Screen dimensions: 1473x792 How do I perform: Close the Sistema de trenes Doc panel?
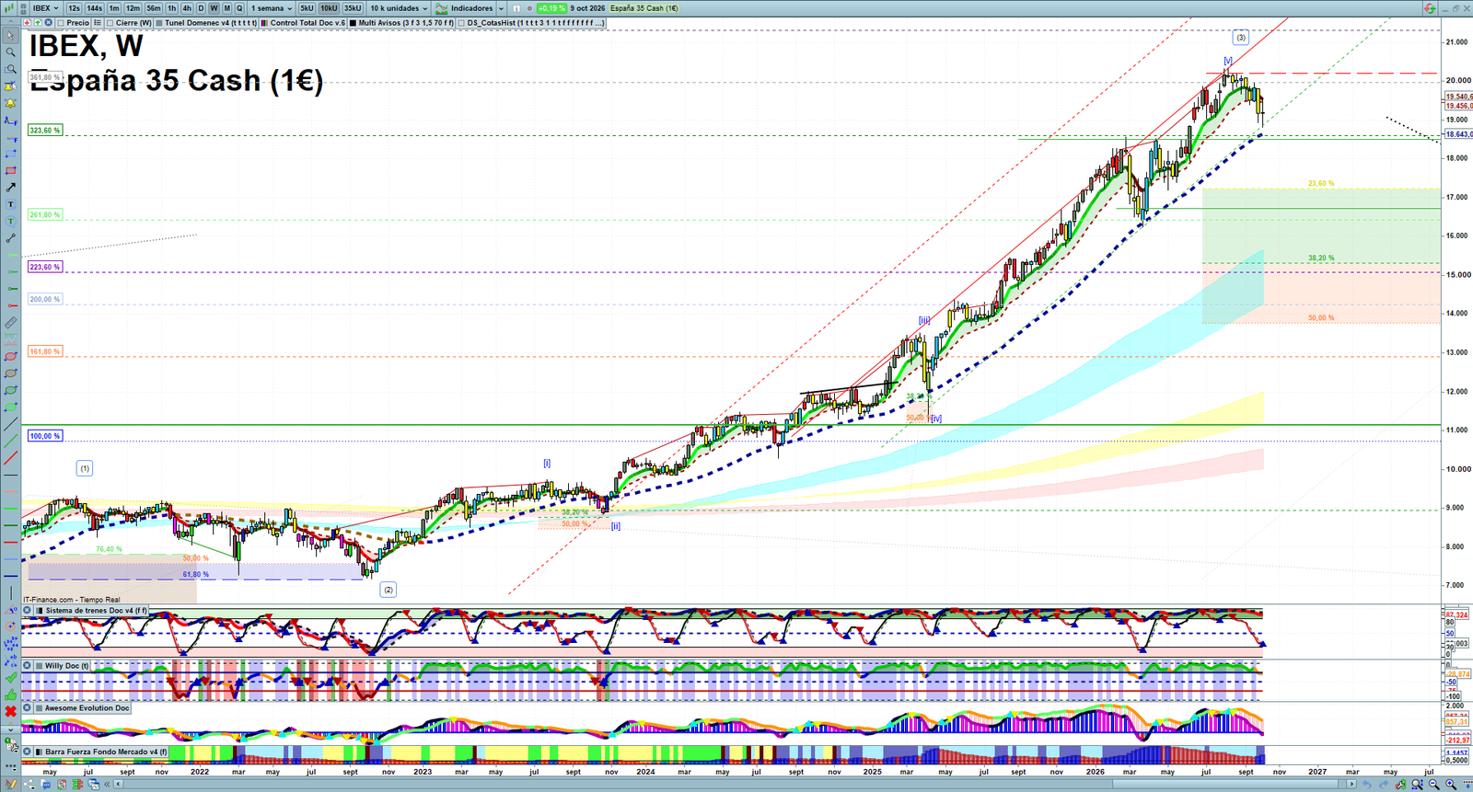tap(28, 611)
